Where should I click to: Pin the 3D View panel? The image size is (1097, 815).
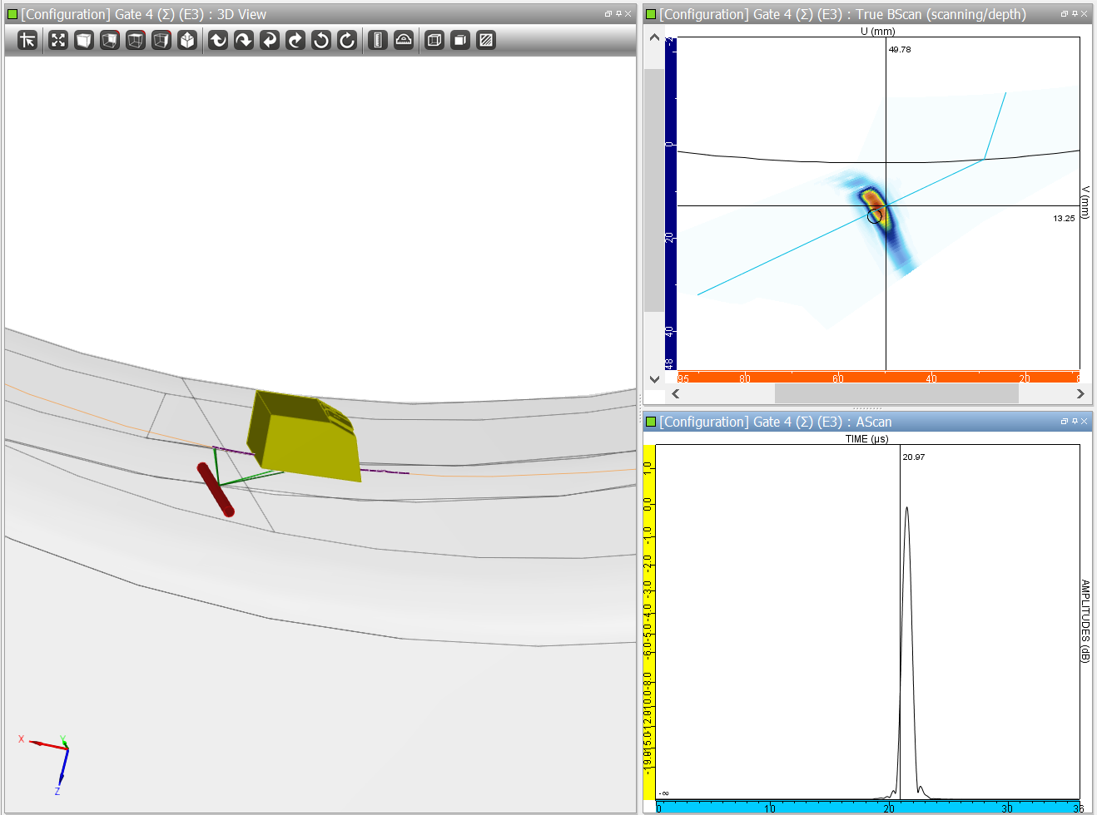click(x=618, y=14)
